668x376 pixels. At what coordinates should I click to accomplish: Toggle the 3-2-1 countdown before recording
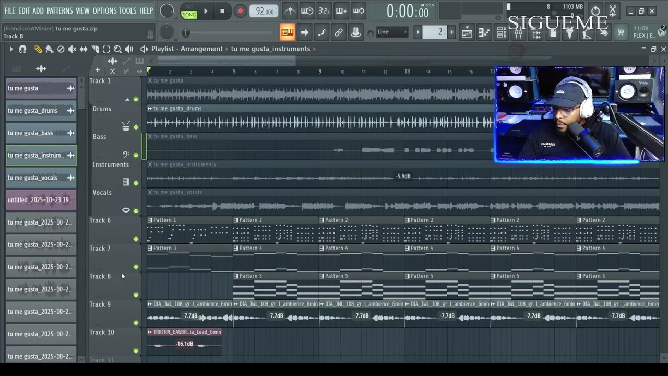tap(324, 11)
